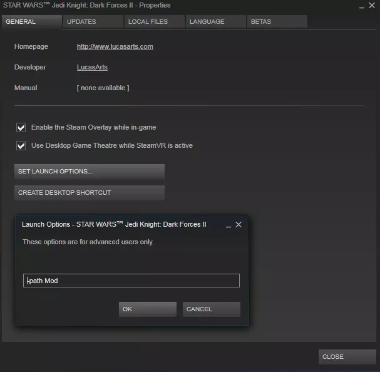This screenshot has width=380, height=372.
Task: Click the Developer label
Action: 30,67
